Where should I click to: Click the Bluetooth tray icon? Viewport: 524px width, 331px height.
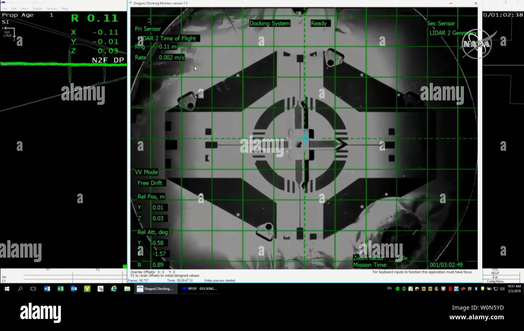(476, 289)
